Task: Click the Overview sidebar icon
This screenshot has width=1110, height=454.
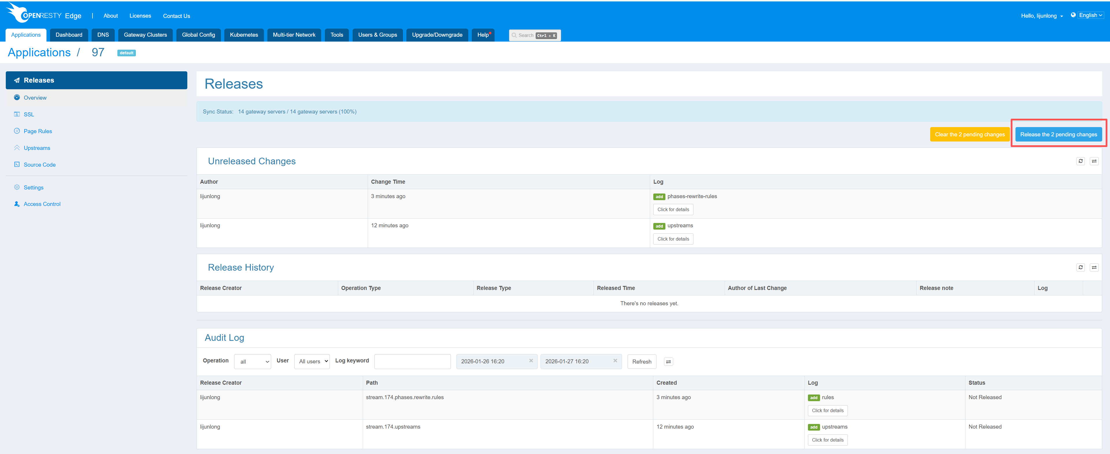Action: 17,98
